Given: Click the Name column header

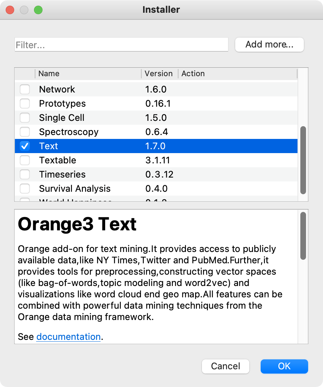Looking at the screenshot, I should pos(88,74).
